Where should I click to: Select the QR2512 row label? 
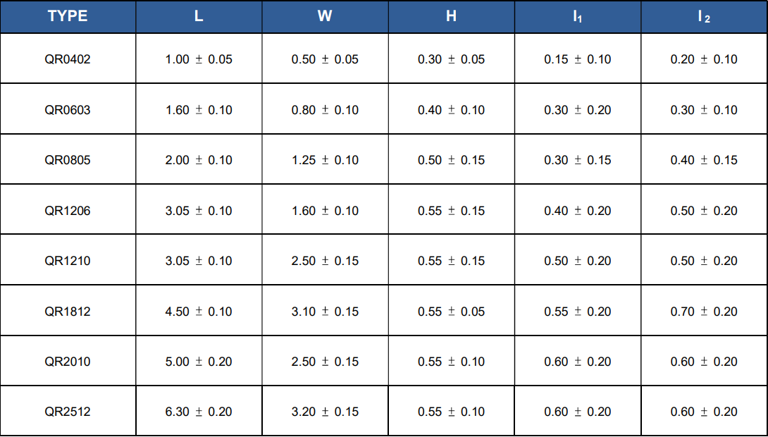[68, 412]
